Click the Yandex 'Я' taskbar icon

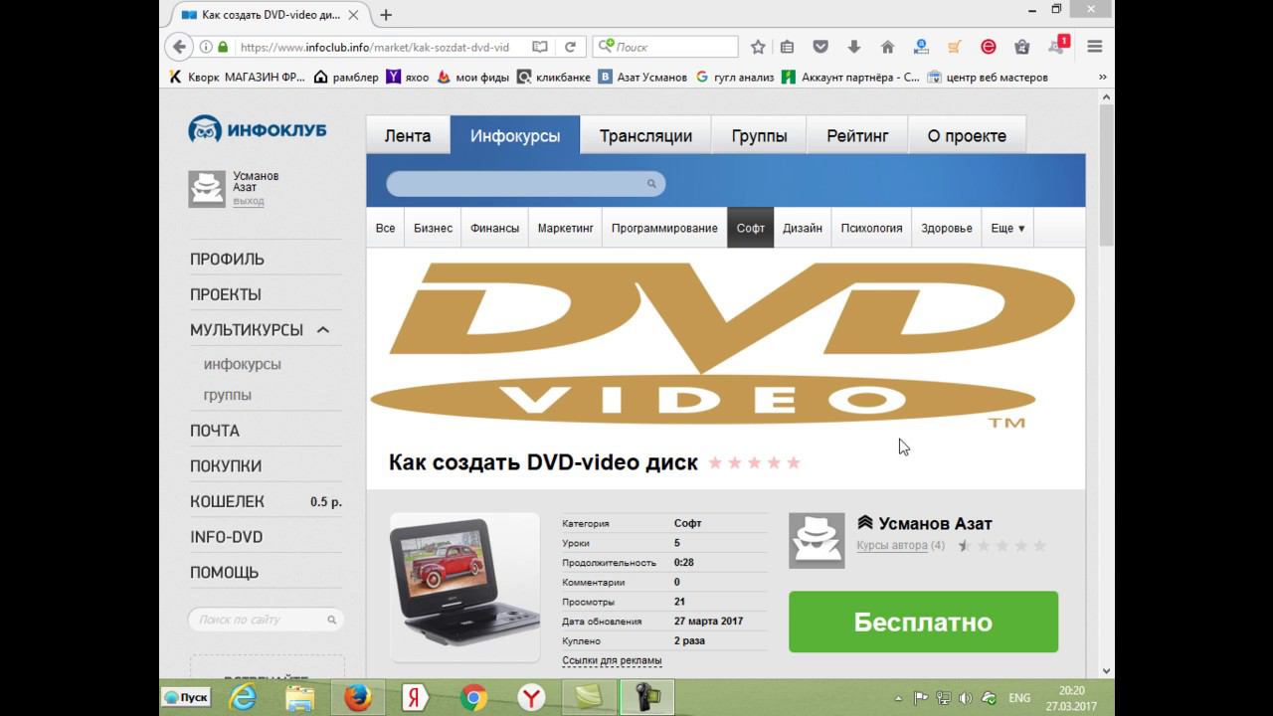(416, 698)
